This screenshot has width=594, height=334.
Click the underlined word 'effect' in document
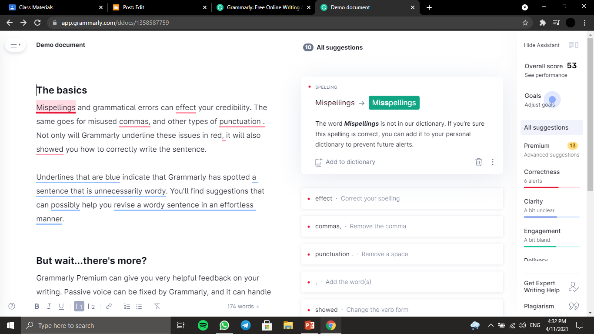186,107
